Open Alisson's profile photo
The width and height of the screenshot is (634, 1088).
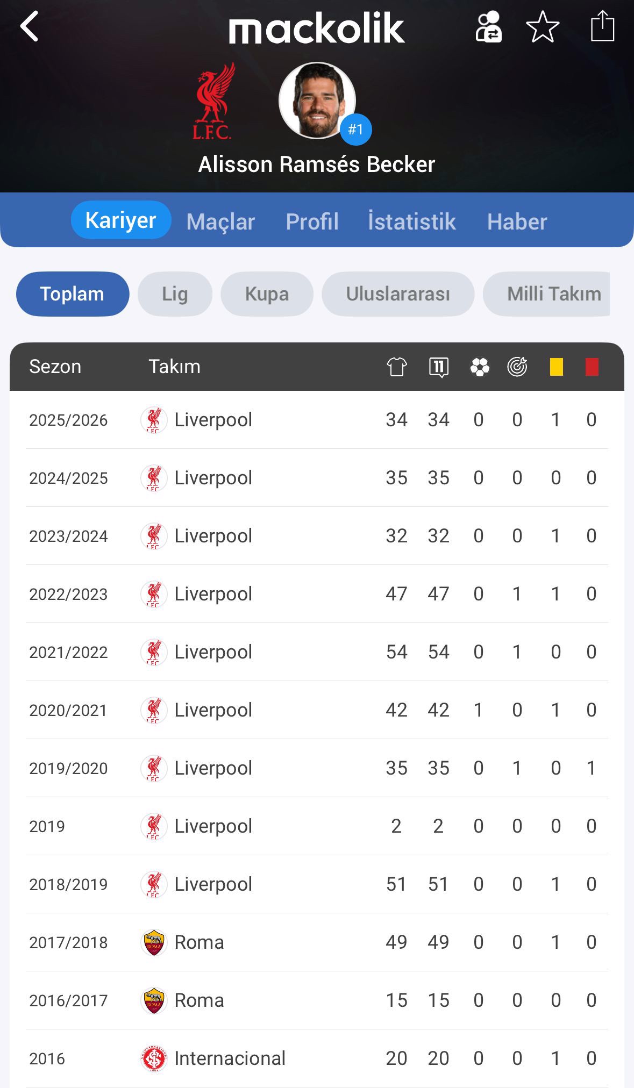click(317, 101)
